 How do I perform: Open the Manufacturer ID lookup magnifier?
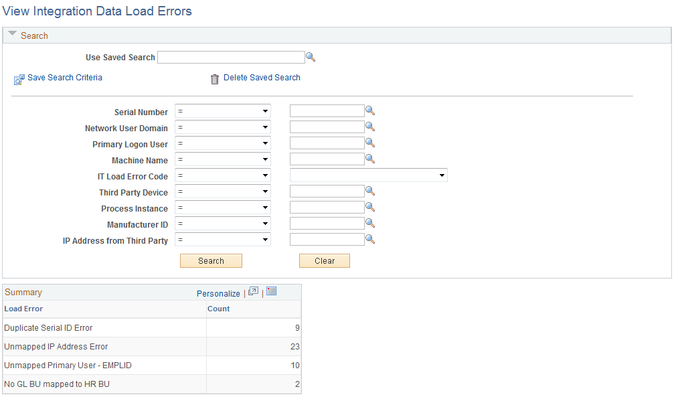coord(370,223)
